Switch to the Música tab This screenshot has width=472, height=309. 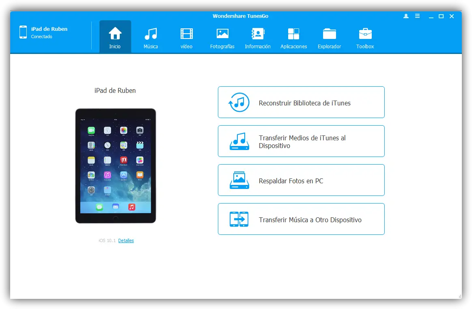(151, 38)
